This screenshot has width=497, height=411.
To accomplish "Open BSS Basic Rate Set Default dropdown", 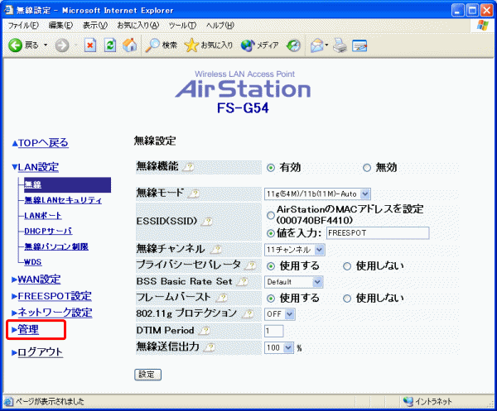I will point(293,282).
